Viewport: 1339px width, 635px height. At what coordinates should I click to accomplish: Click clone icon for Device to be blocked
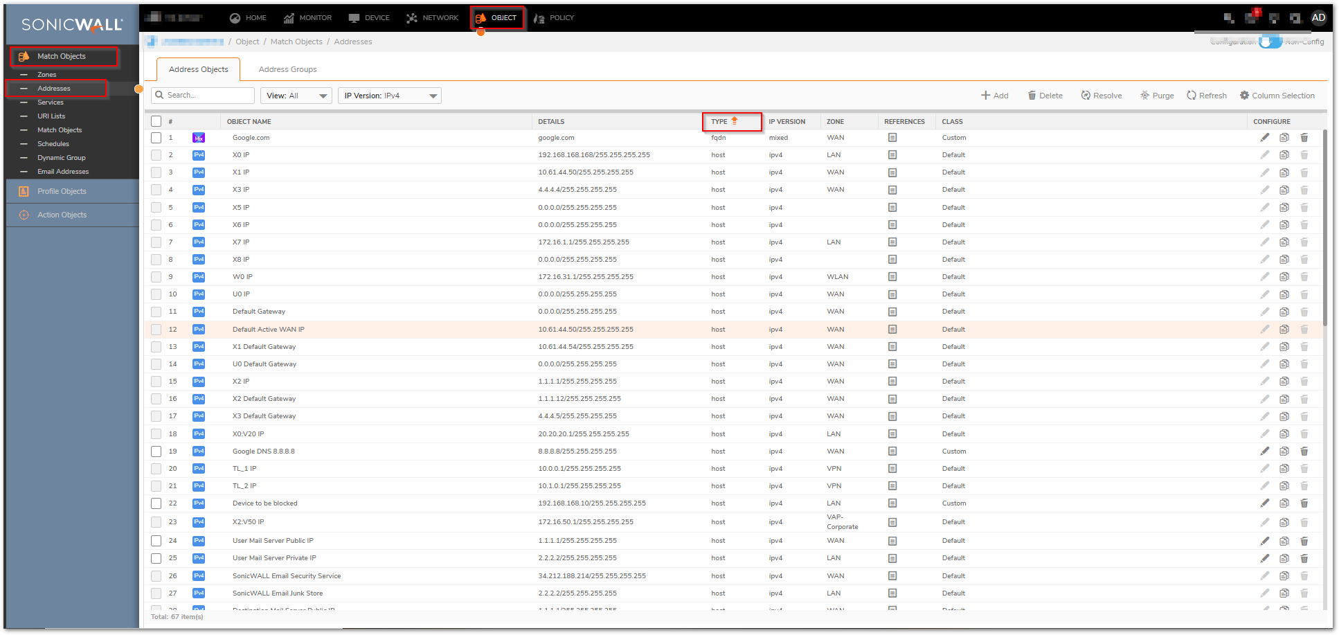coord(1284,503)
